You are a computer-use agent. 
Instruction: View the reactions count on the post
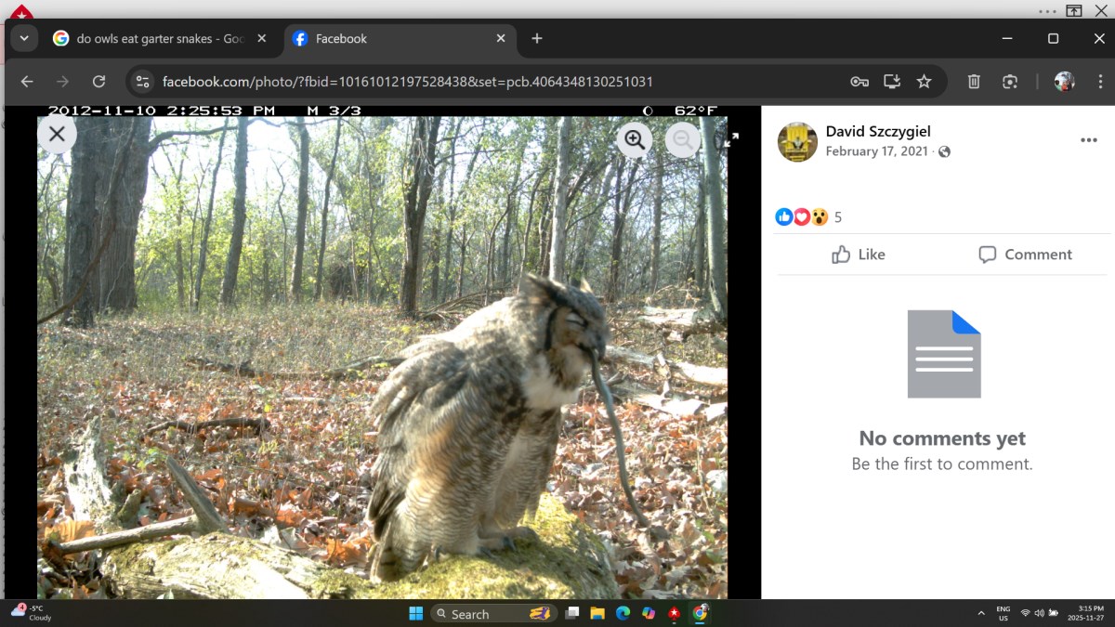[x=837, y=217]
